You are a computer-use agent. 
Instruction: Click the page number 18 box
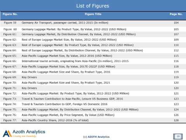click(178, 136)
